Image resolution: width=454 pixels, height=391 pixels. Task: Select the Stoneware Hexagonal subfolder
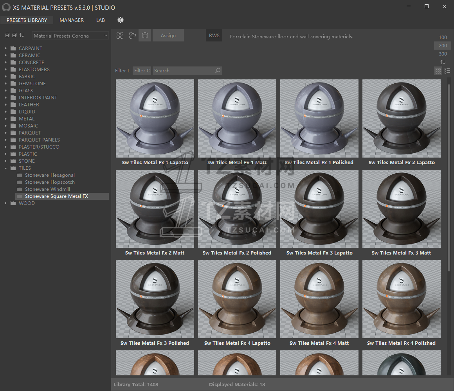point(50,175)
